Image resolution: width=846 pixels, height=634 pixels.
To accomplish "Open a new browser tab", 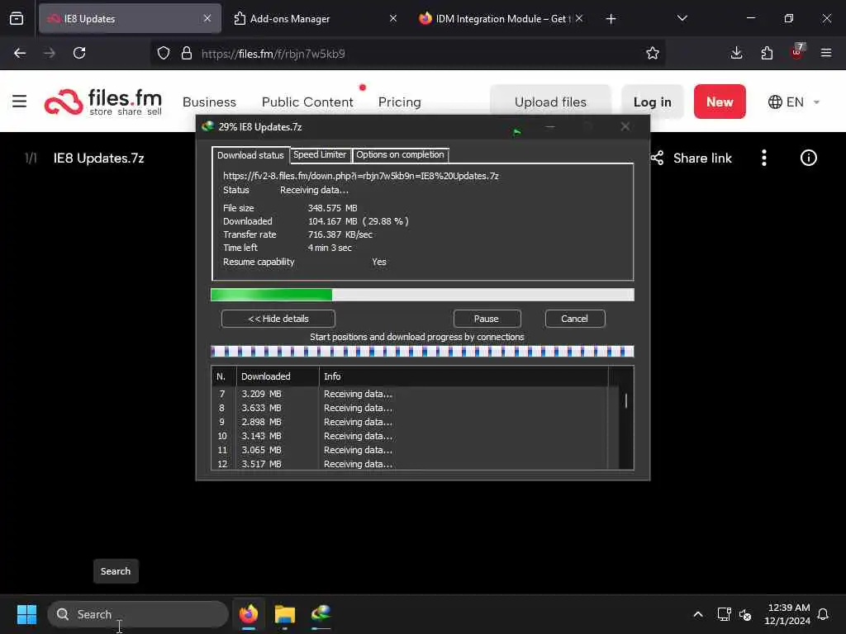I will coord(611,19).
